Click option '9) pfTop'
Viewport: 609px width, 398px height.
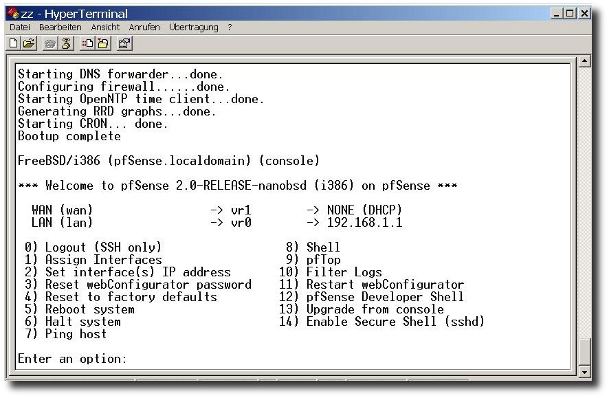[313, 260]
